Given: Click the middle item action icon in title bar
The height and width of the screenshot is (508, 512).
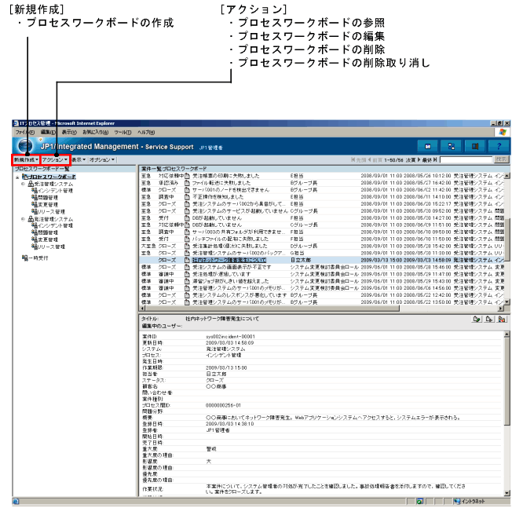Looking at the screenshot, I should point(489,319).
